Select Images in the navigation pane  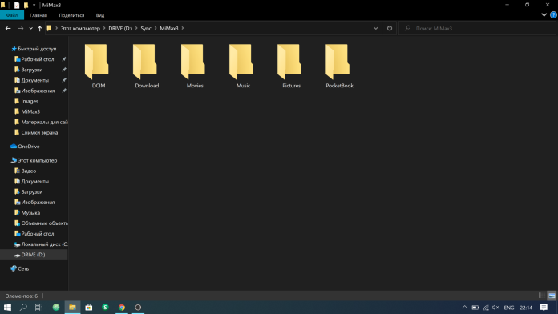point(30,101)
